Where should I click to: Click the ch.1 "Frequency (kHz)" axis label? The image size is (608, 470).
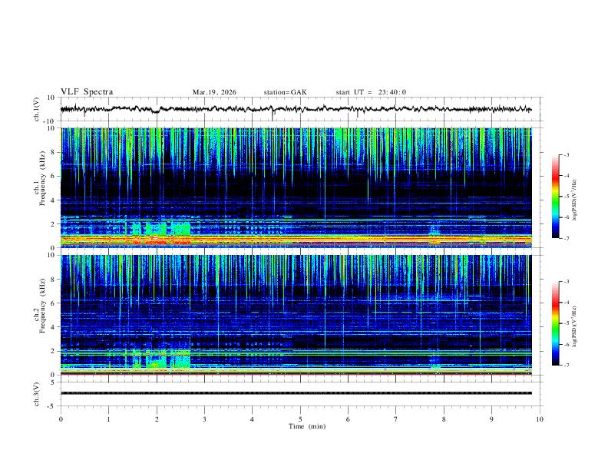click(x=43, y=178)
